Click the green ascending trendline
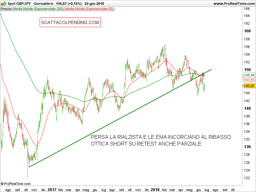 pyautogui.click(x=120, y=118)
